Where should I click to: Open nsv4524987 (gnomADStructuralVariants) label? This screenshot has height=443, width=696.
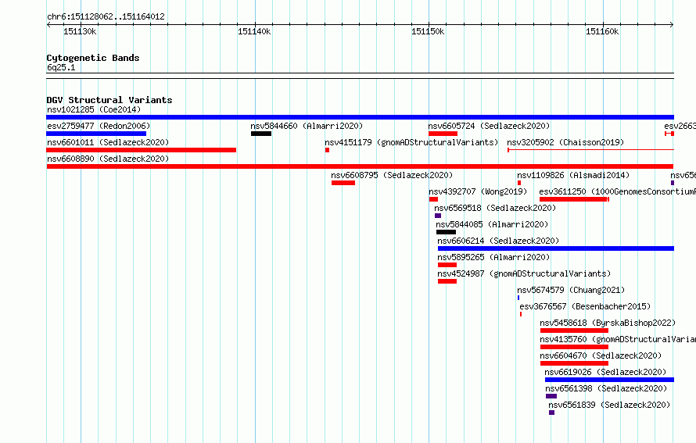524,273
